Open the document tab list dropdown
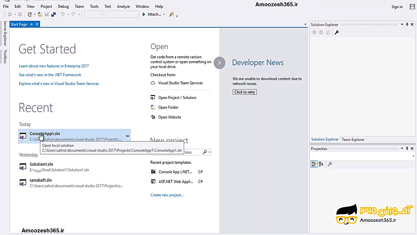Viewport: 417px width, 235px height. coord(305,24)
